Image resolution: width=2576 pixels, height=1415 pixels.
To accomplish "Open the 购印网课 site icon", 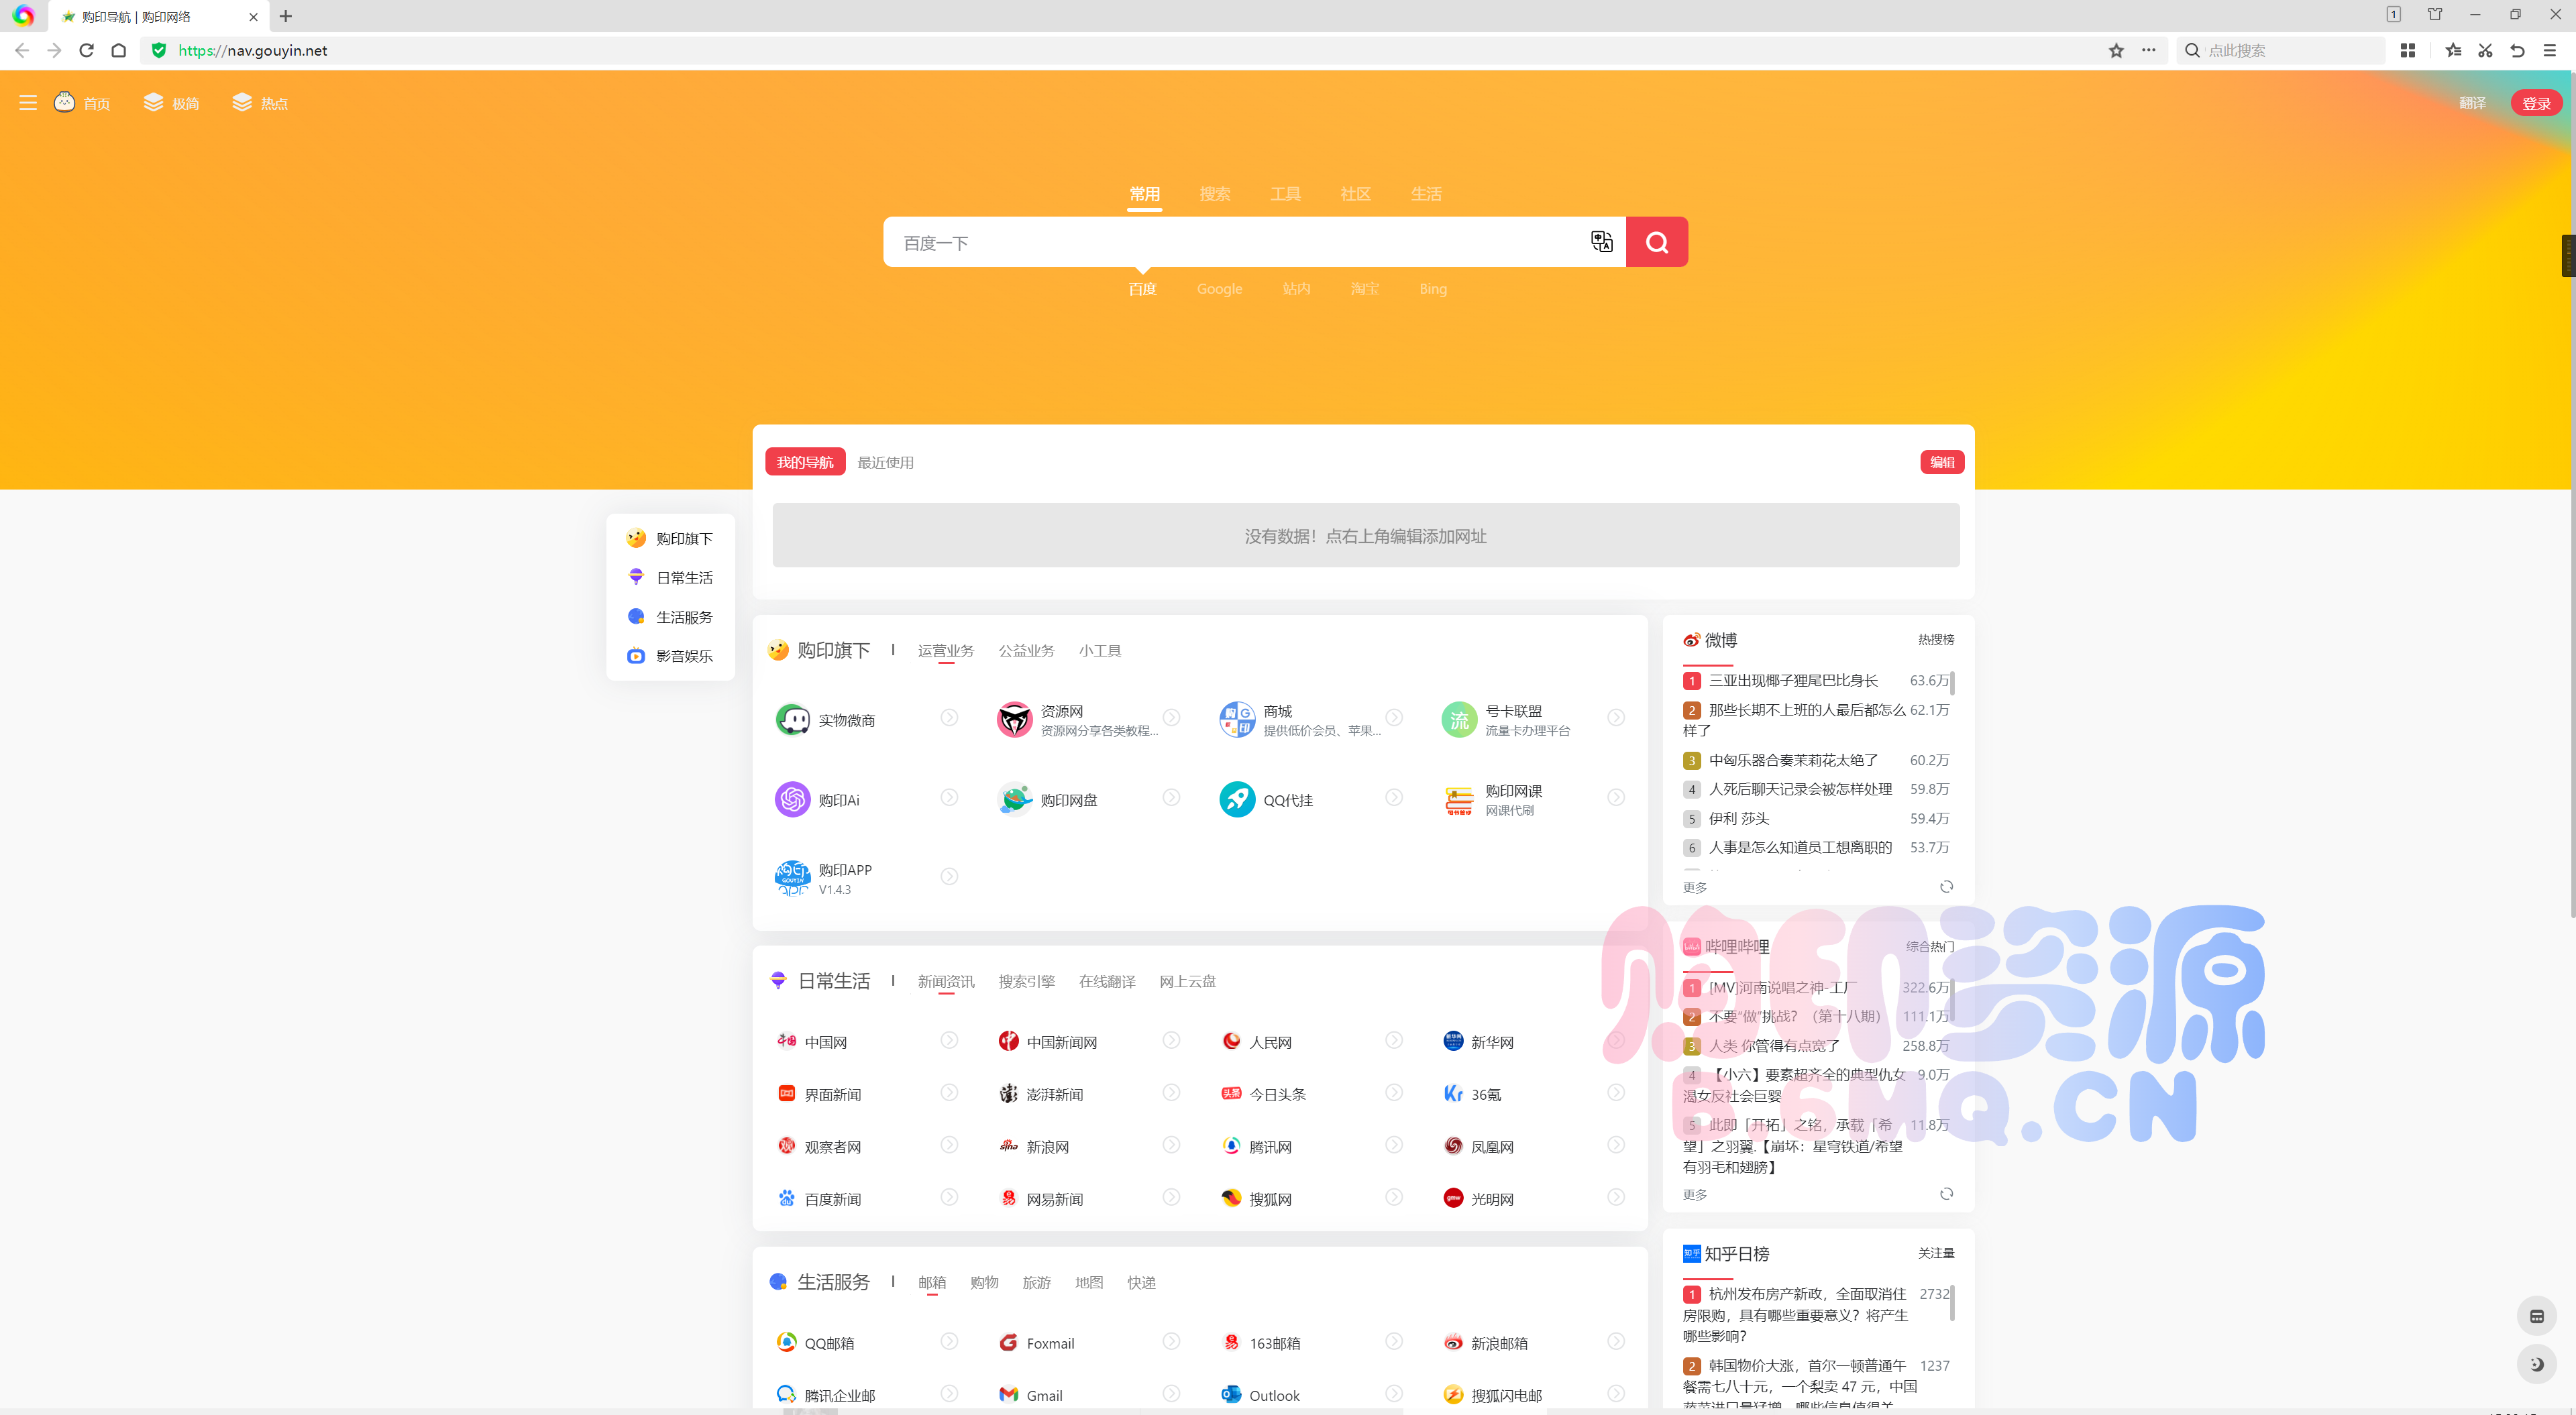I will click(x=1459, y=799).
